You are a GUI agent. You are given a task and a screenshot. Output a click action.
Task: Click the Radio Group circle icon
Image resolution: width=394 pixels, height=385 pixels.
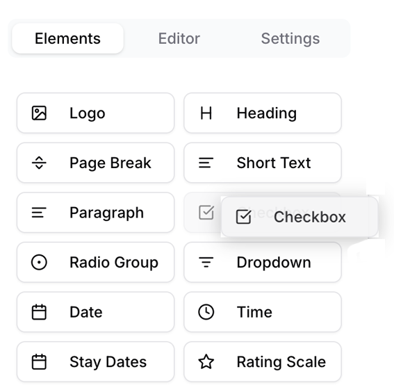pos(39,263)
